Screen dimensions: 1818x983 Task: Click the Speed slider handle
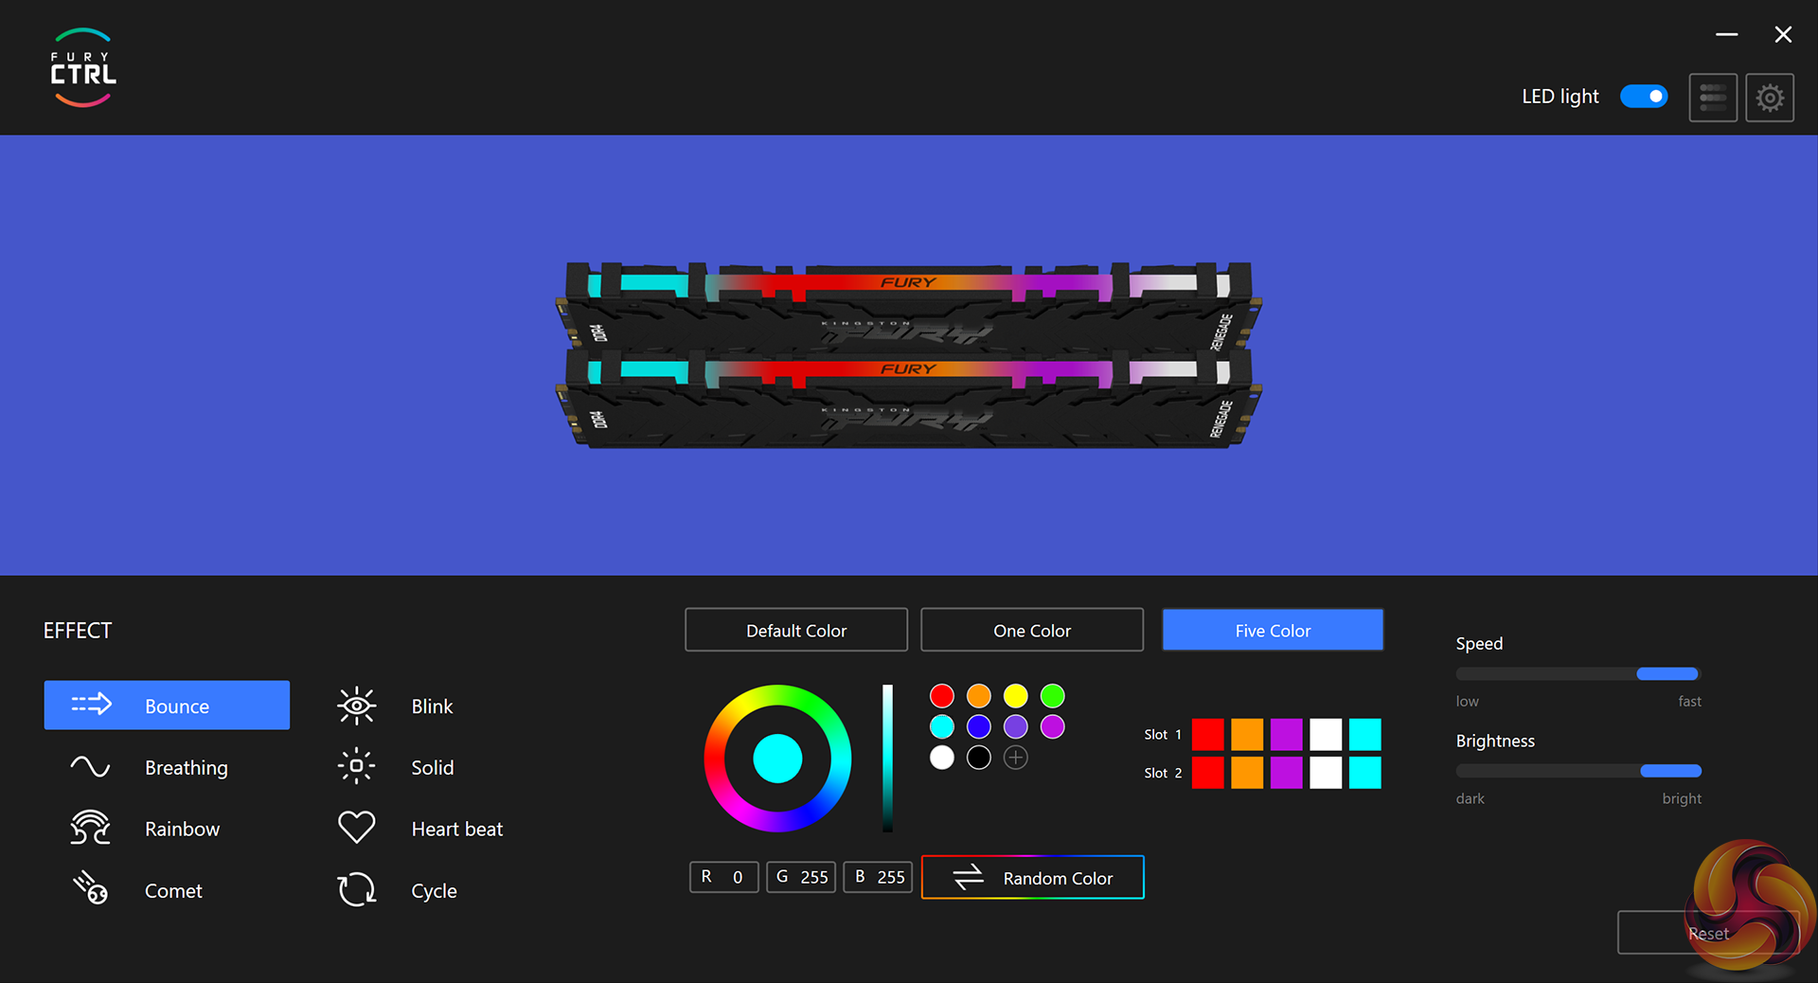pyautogui.click(x=1667, y=673)
